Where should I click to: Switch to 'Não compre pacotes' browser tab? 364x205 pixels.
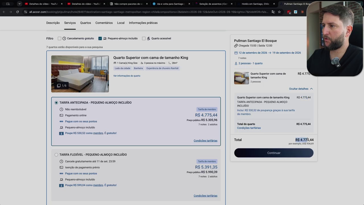[x=129, y=4]
